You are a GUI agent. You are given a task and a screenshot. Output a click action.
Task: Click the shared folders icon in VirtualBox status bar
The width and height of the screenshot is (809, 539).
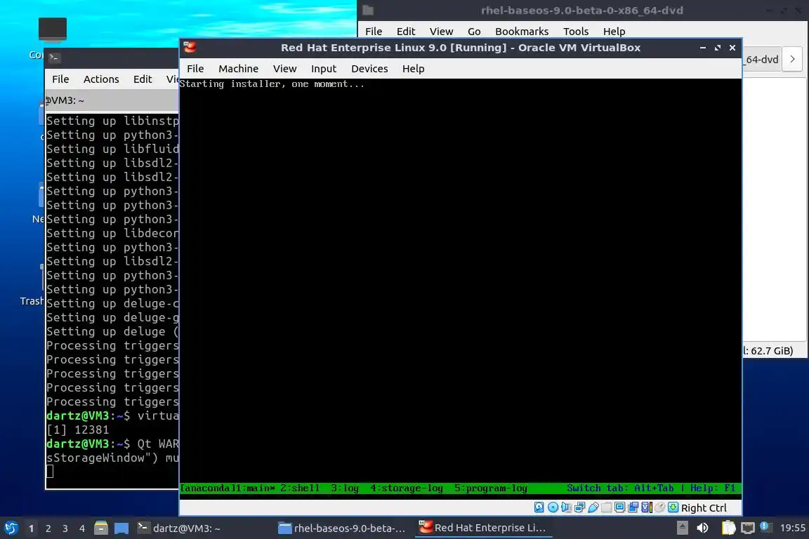(x=606, y=507)
